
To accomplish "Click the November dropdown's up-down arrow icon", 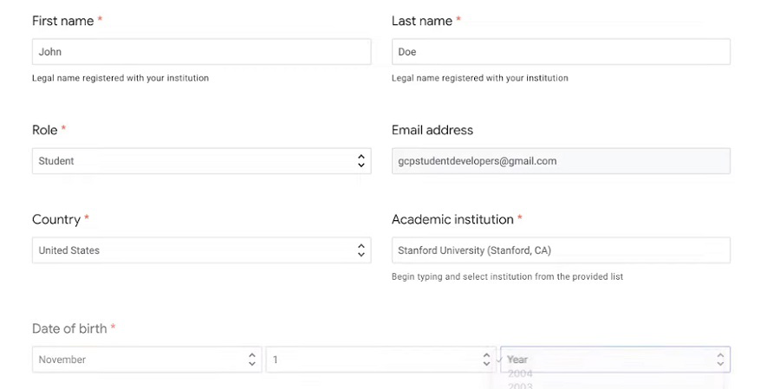I will point(252,360).
